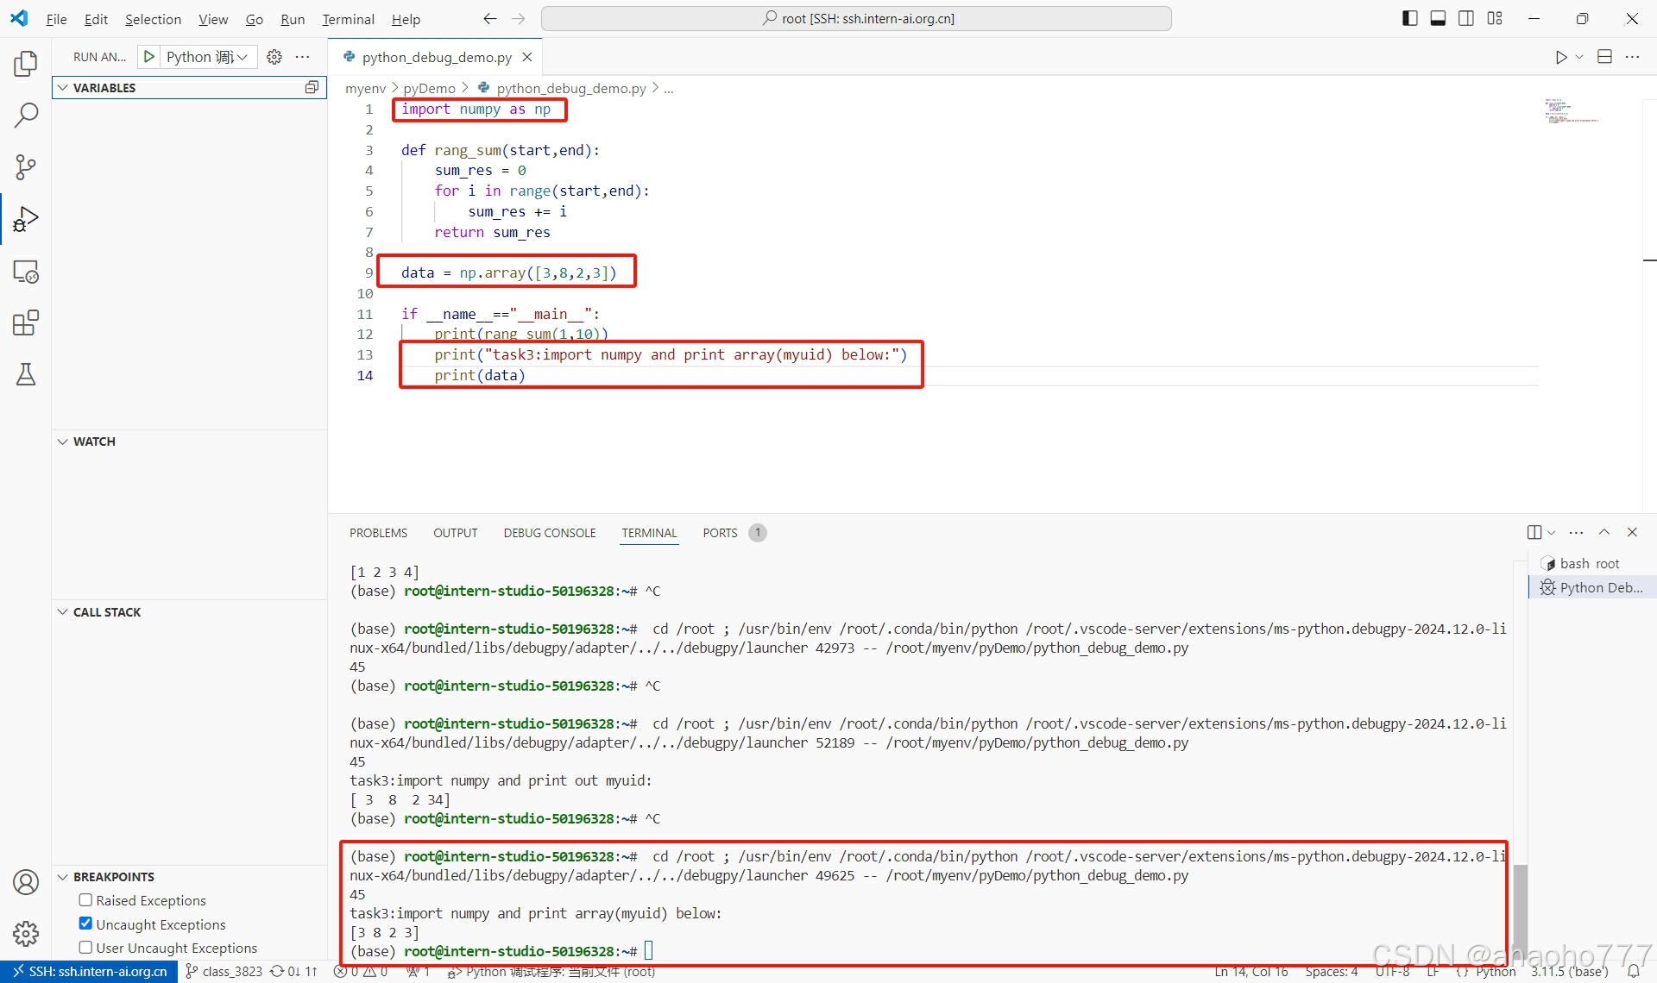Open the Accounts icon in activity bar
The height and width of the screenshot is (983, 1657).
pyautogui.click(x=26, y=882)
